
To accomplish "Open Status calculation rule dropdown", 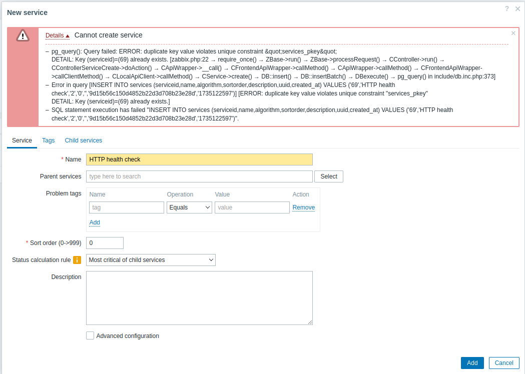I will (x=151, y=260).
